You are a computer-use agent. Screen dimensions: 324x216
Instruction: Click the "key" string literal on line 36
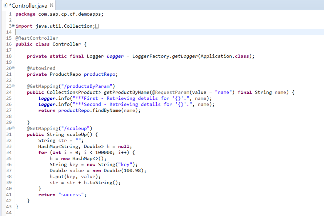(125, 165)
